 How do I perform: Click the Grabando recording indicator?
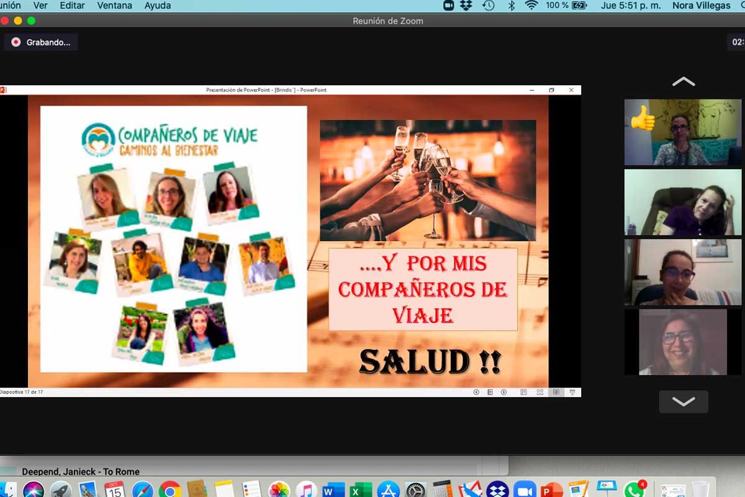[41, 42]
